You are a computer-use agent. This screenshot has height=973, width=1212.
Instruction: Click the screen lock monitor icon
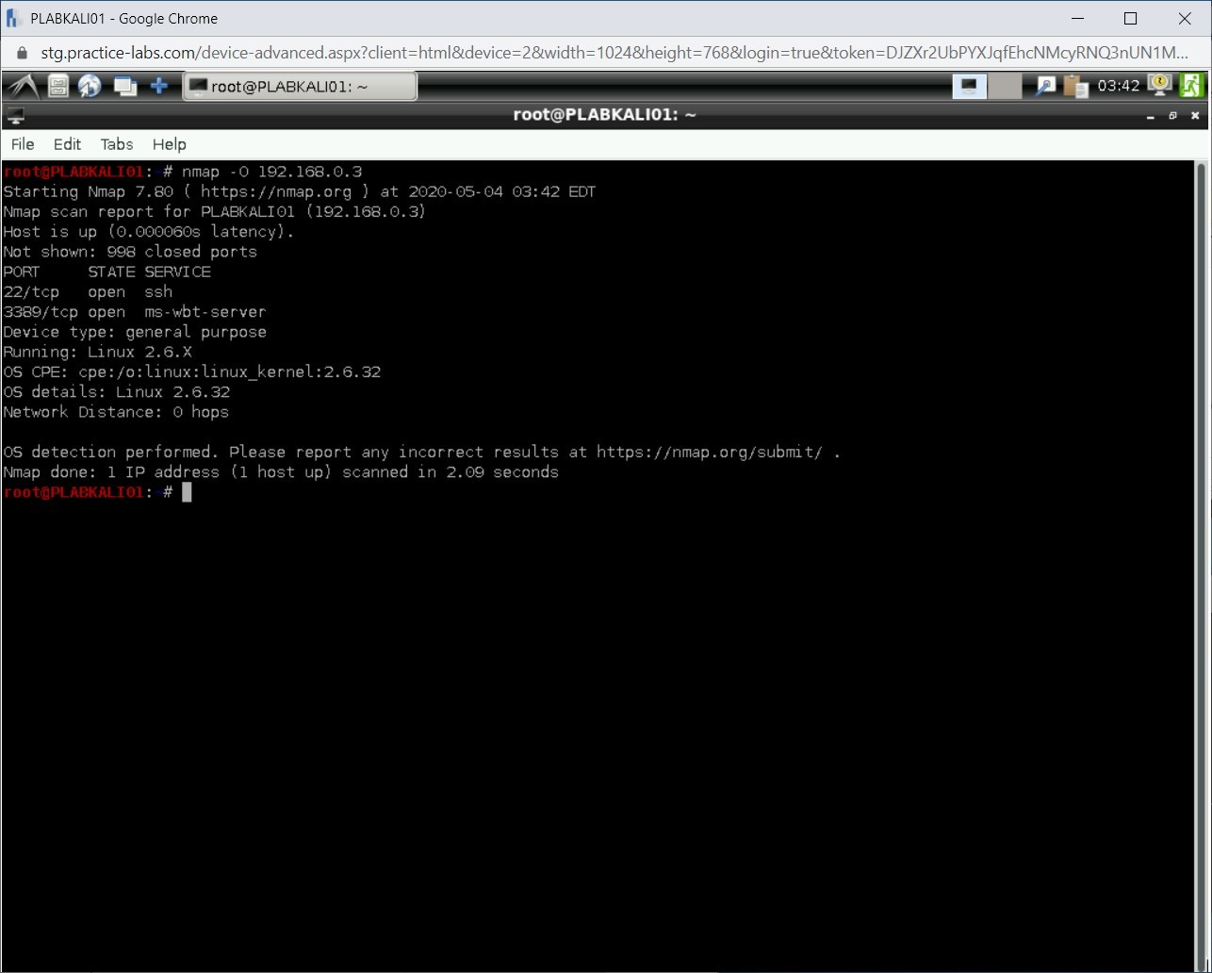[x=1159, y=86]
